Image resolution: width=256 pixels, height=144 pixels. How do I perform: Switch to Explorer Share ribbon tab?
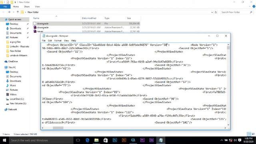pyautogui.click(x=27, y=6)
